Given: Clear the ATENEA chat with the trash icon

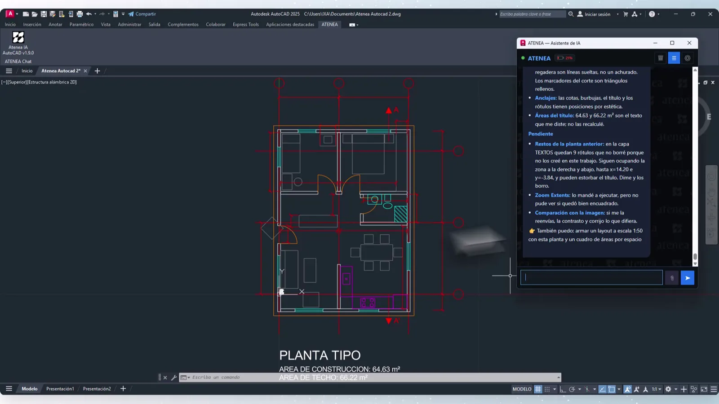Looking at the screenshot, I should pos(661,58).
